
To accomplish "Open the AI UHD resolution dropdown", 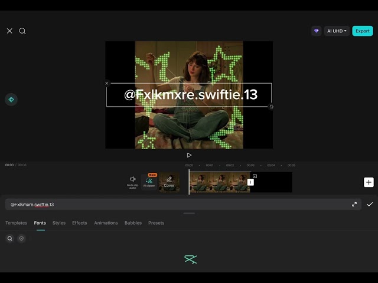I will [337, 31].
